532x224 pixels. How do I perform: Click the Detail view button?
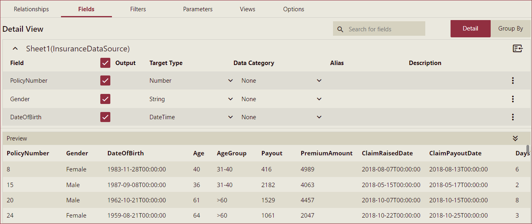pyautogui.click(x=471, y=29)
